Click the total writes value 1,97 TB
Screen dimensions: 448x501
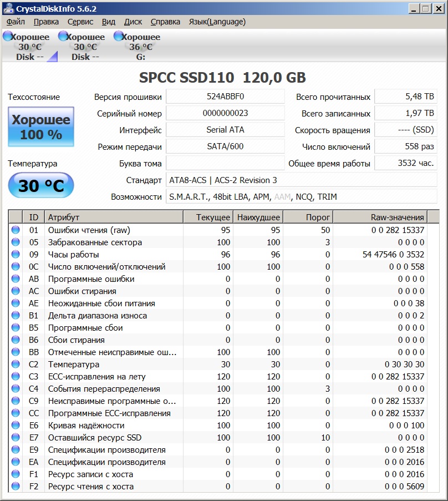click(405, 113)
